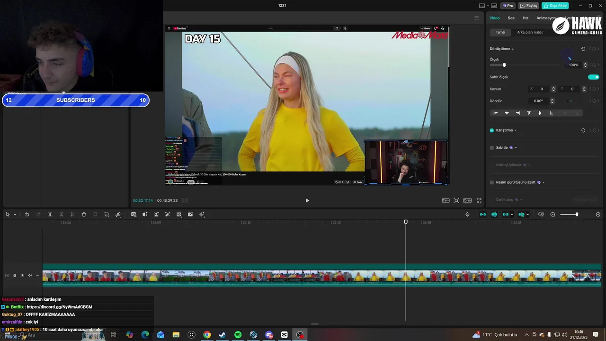Align the clip to the left
Screen dimensions: 606x341
[x=496, y=113]
